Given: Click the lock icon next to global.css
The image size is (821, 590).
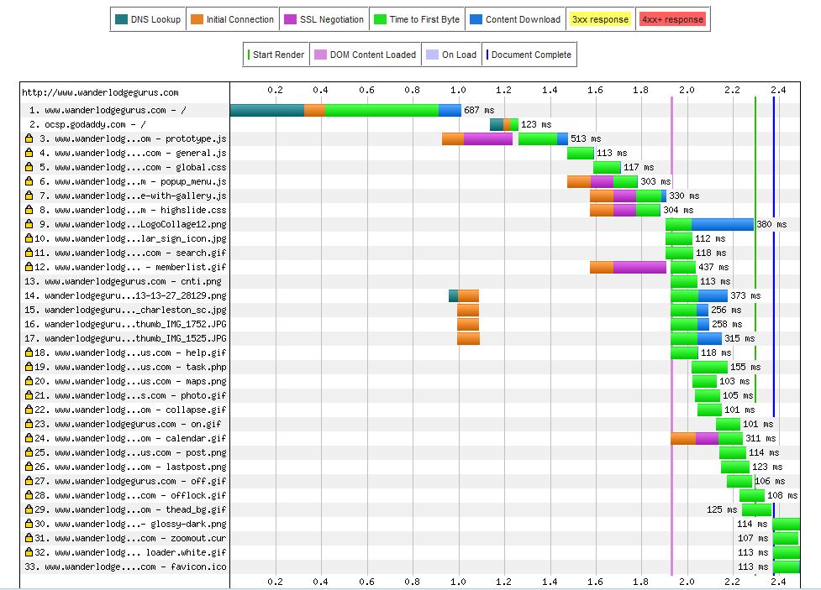Looking at the screenshot, I should click(x=29, y=167).
